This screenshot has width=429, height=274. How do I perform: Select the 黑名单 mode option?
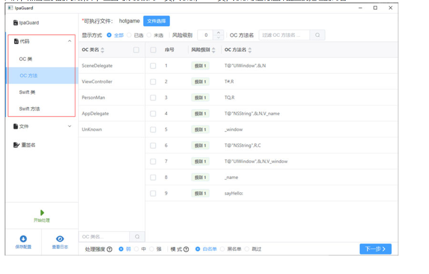[x=222, y=249]
